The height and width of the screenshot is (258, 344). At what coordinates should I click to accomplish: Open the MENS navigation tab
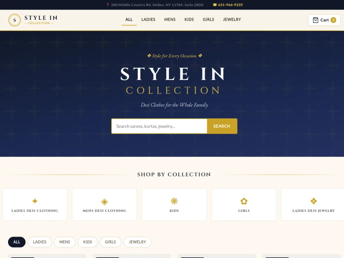point(170,19)
